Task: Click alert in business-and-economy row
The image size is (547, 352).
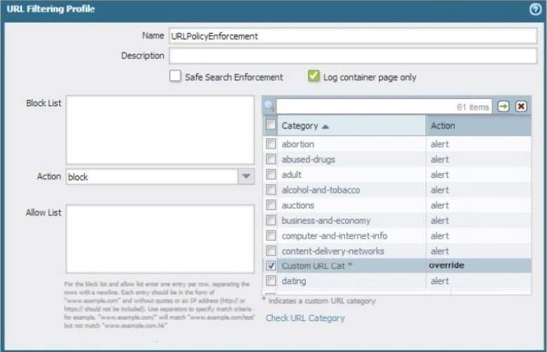Action: click(439, 221)
